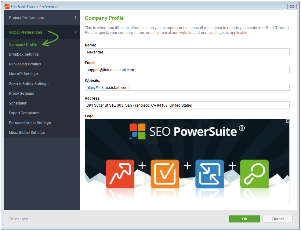Click the Address input field
This screenshot has height=231, width=301.
(187, 105)
